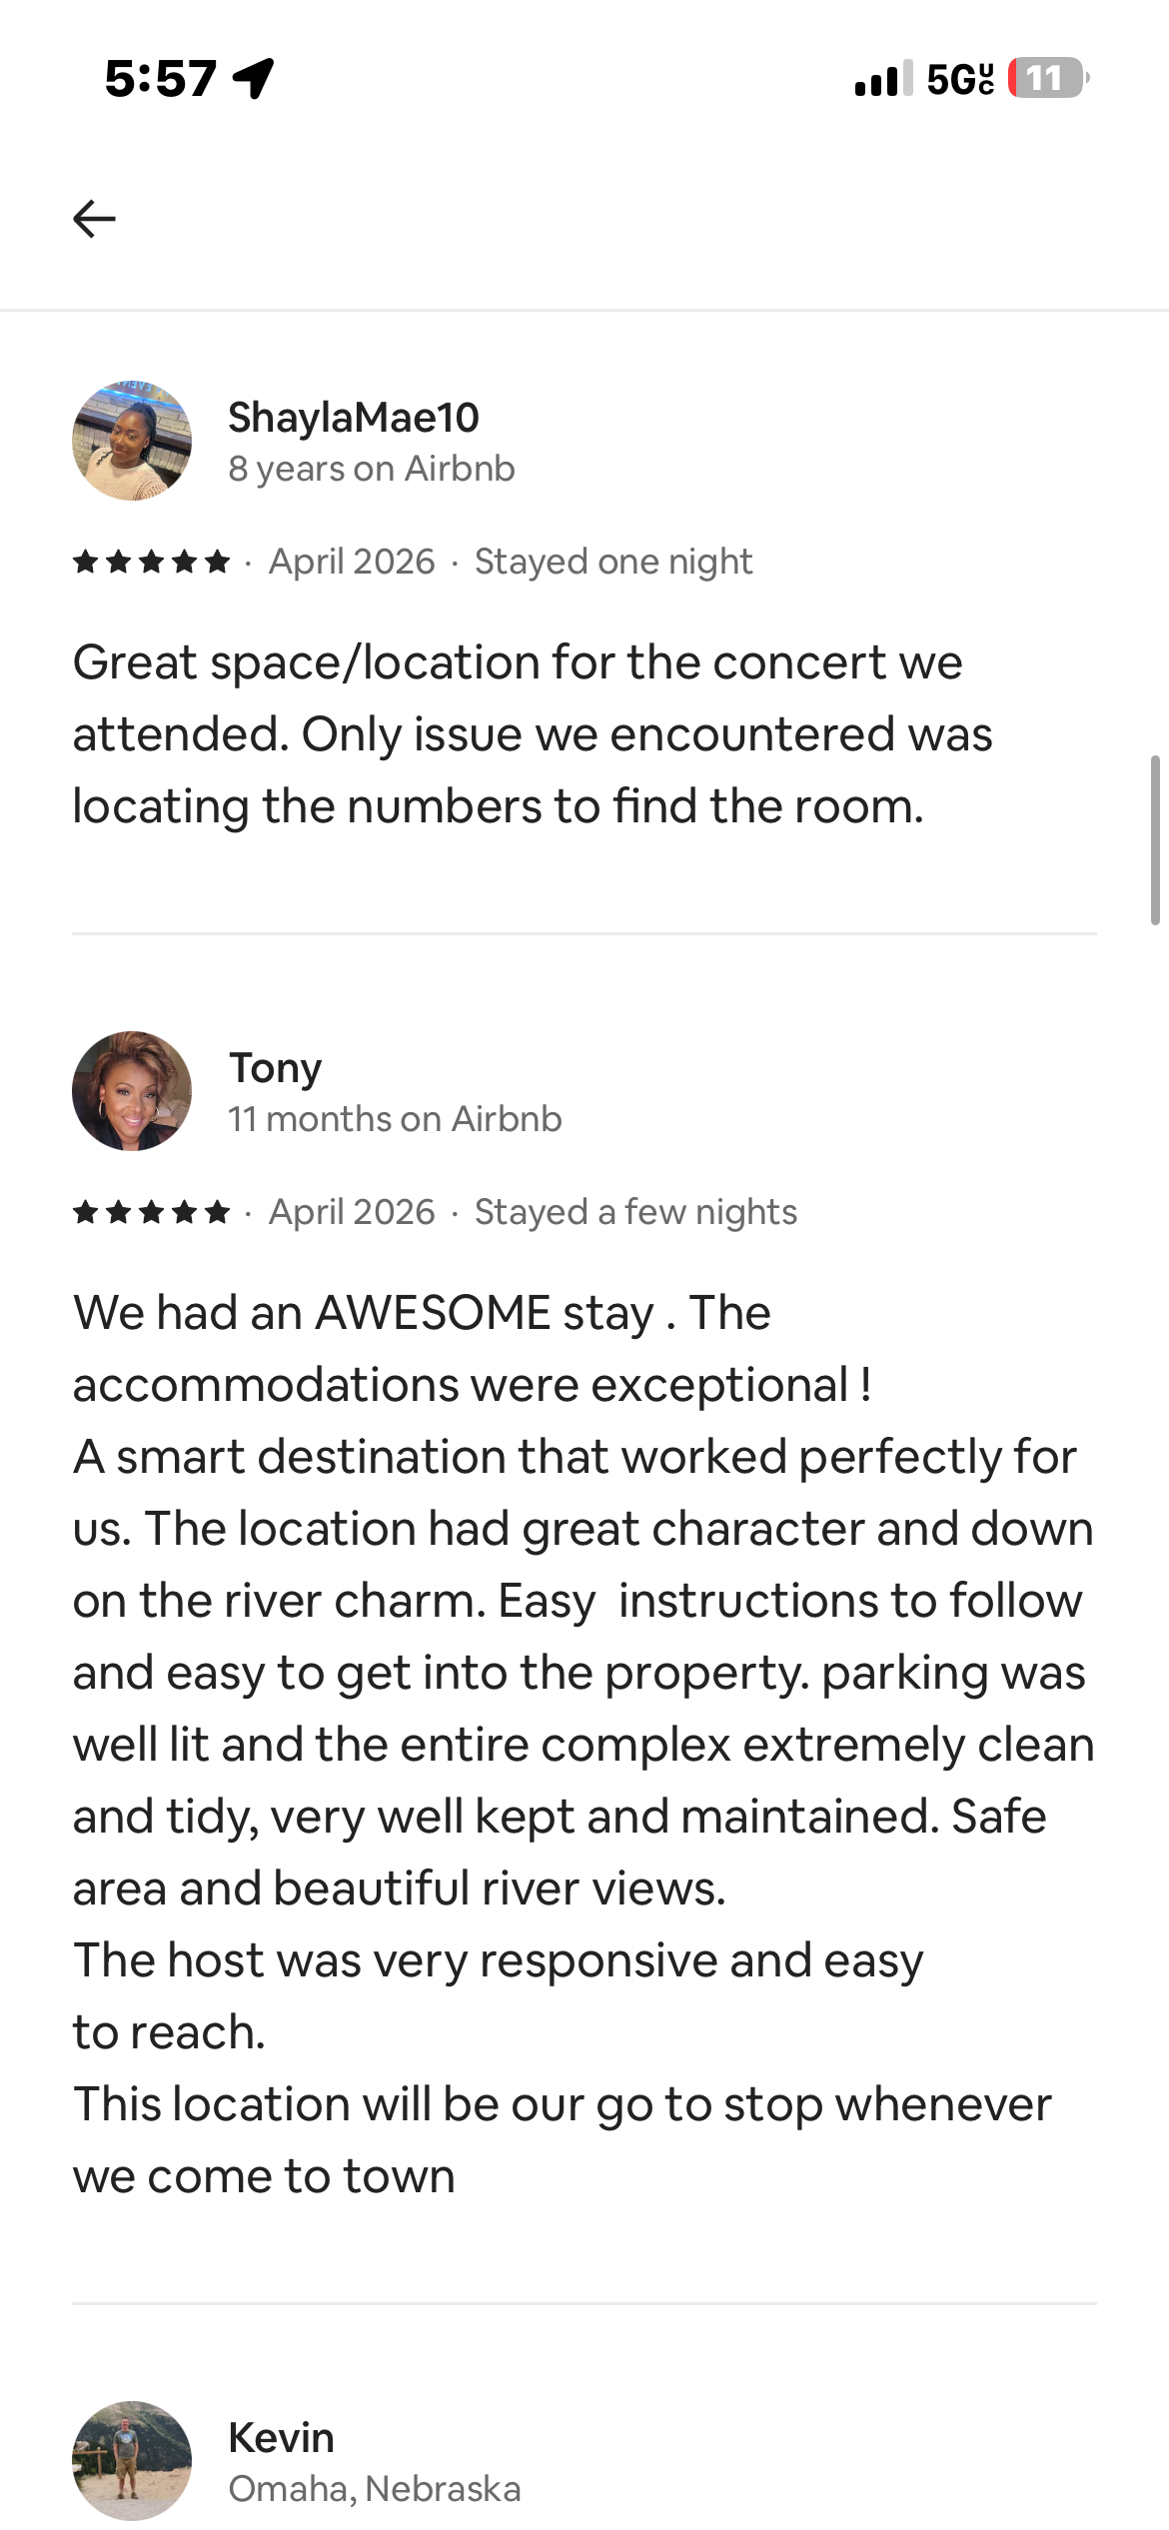Tap the 5:57 clock in status bar
The height and width of the screenshot is (2530, 1169).
(x=160, y=78)
